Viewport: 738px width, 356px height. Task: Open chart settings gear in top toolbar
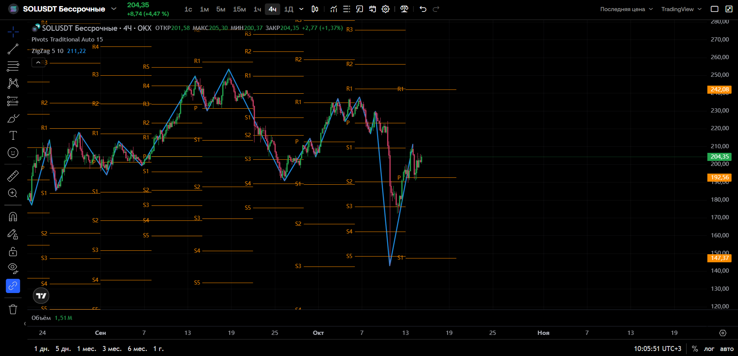386,9
